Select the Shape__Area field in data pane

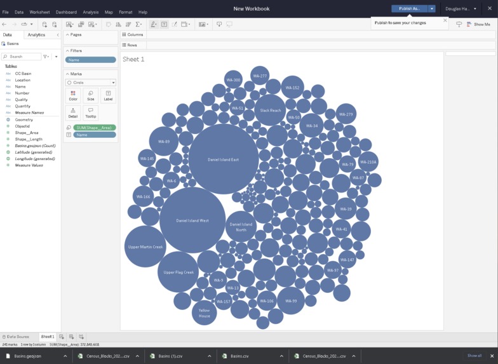(x=27, y=133)
